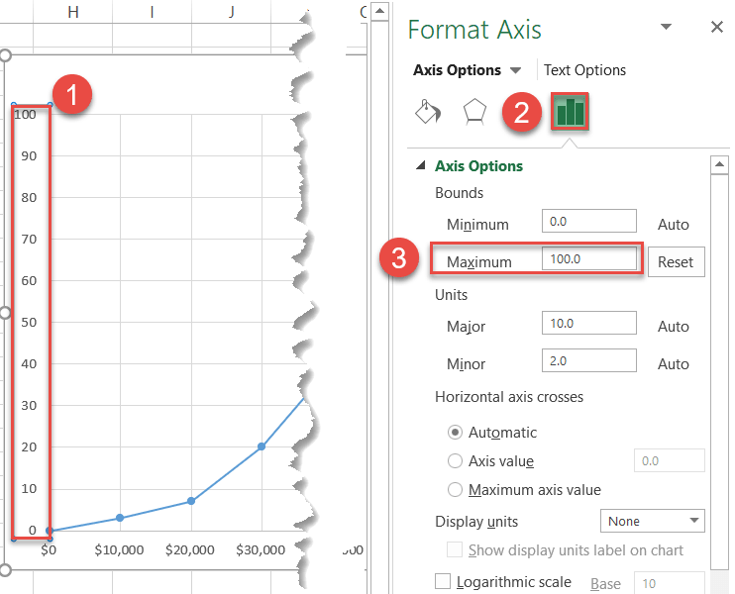Select the Maximum axis value radio button
The height and width of the screenshot is (594, 735).
click(455, 490)
